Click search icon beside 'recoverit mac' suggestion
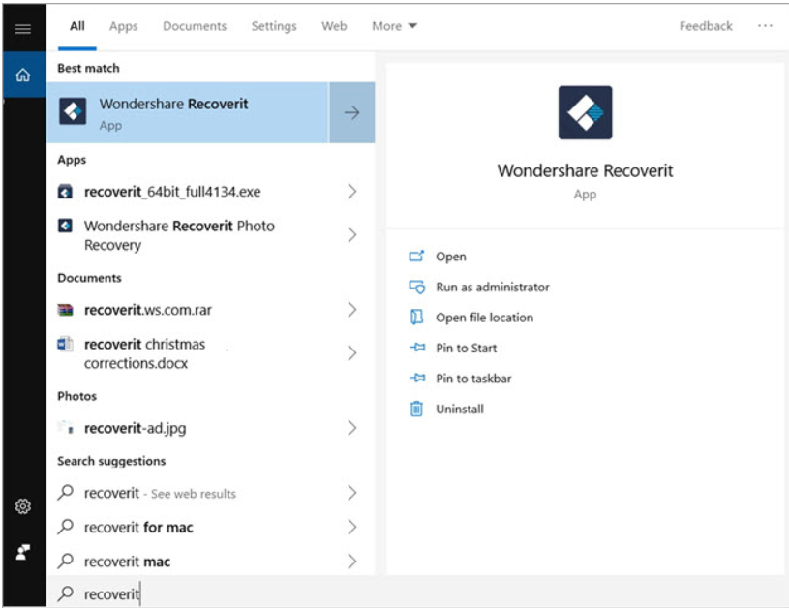 66,561
